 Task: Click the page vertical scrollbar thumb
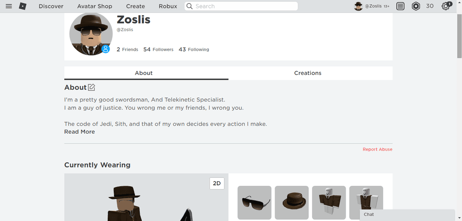click(459, 35)
